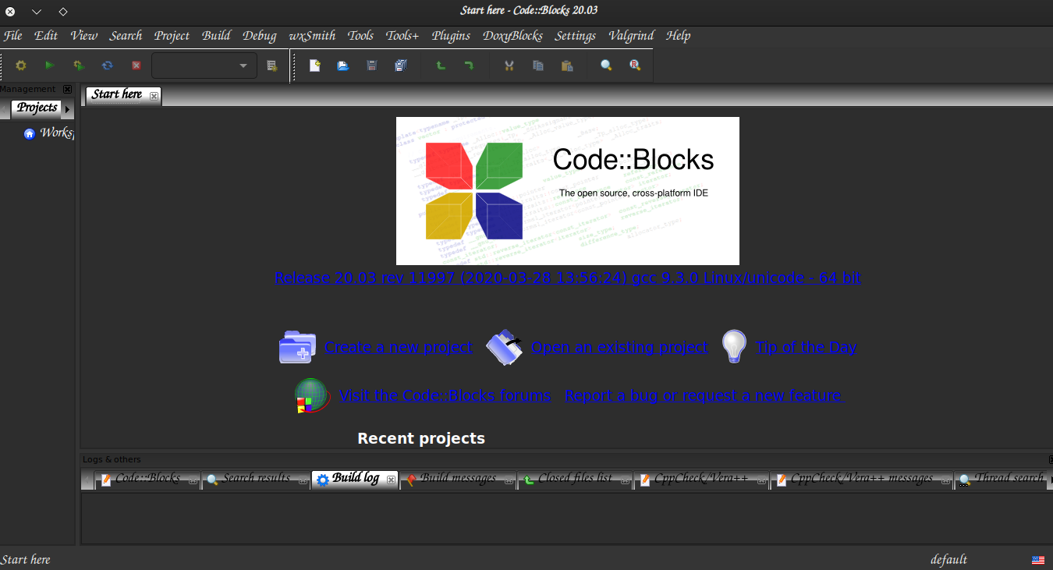Select the Projects tab in Management
Viewport: 1053px width, 570px height.
pos(37,108)
